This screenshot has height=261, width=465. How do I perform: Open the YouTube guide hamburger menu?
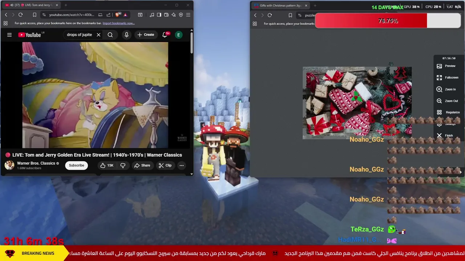click(x=9, y=35)
